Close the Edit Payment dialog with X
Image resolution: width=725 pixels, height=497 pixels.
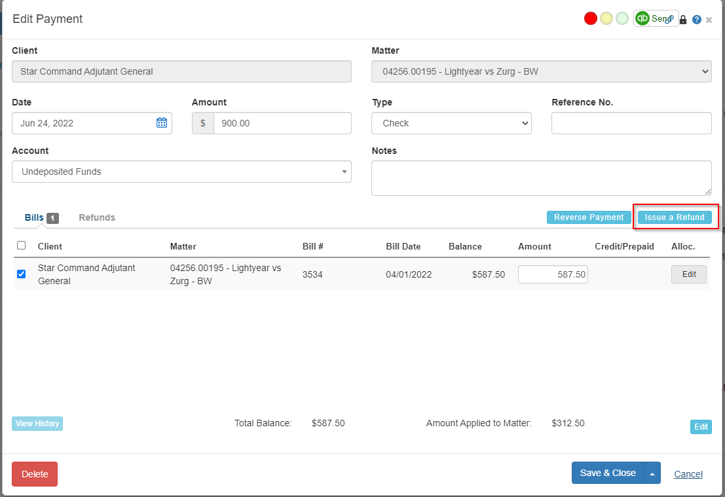pos(709,20)
